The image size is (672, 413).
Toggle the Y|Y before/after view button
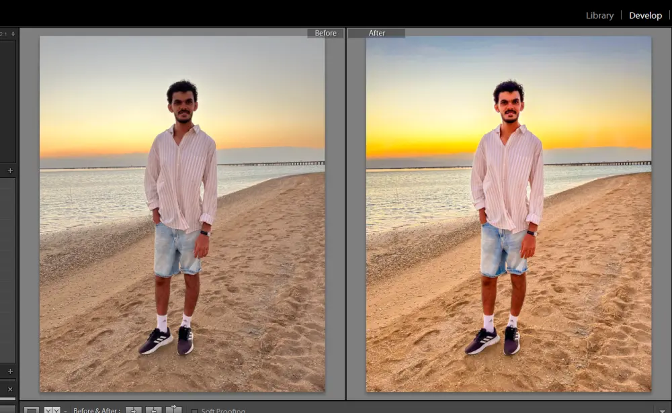coord(52,410)
